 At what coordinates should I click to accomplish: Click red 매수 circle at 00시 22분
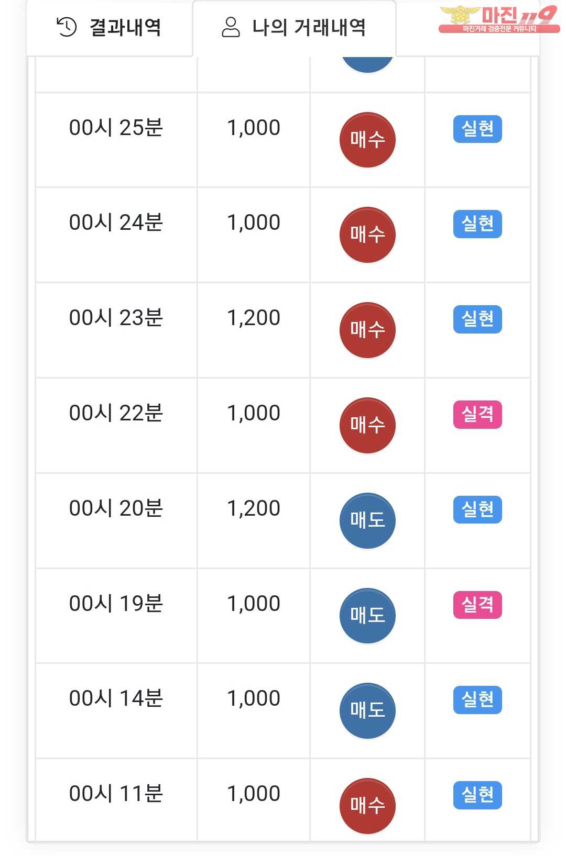click(x=367, y=425)
